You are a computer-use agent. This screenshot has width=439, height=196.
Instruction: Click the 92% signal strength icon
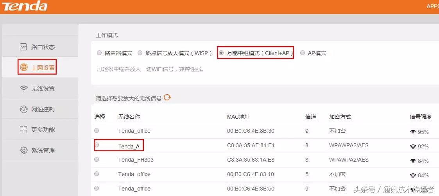[x=413, y=146]
